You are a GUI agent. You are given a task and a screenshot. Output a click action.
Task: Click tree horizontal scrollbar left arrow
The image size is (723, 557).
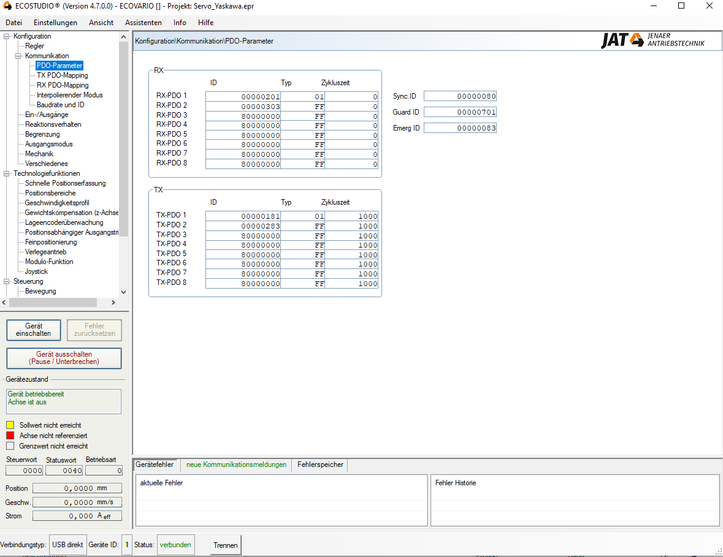tap(4, 302)
